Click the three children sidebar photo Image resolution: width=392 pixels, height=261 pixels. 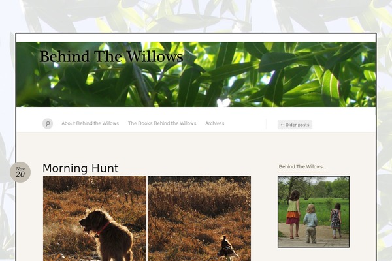click(x=314, y=212)
